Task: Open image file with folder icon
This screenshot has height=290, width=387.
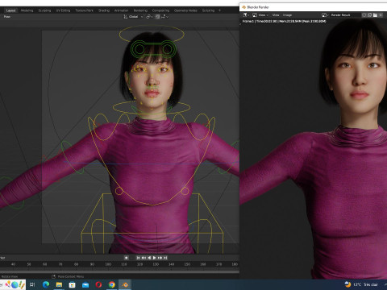Action: [375, 15]
